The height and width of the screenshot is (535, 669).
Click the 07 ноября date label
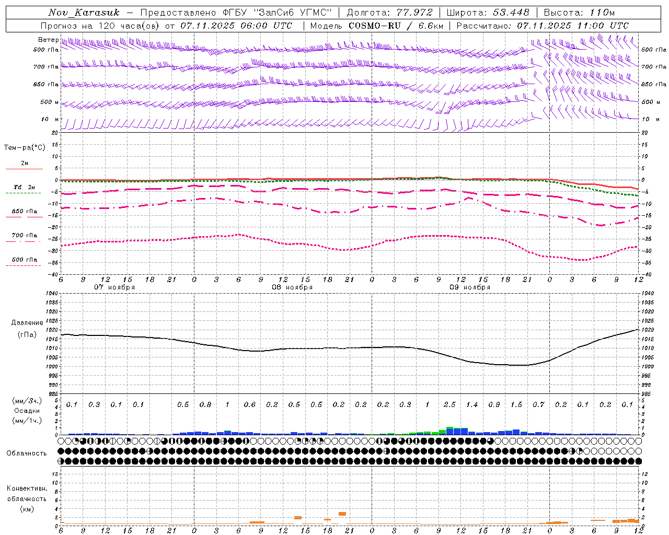[x=114, y=287]
